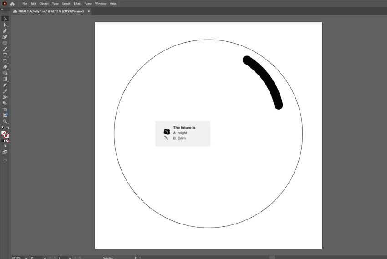
Task: Open the rotate view angle dropdown
Action: pyautogui.click(x=46, y=258)
